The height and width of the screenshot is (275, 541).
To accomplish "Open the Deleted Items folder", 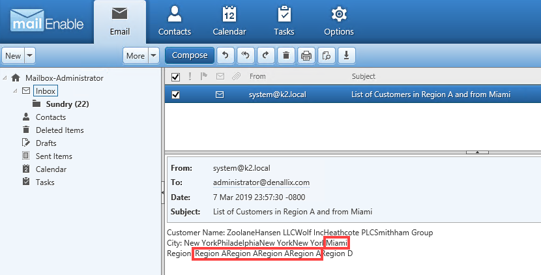I will (60, 130).
